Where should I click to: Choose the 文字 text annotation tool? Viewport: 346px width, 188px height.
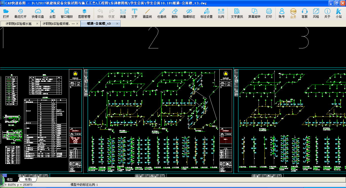[x=134, y=13]
